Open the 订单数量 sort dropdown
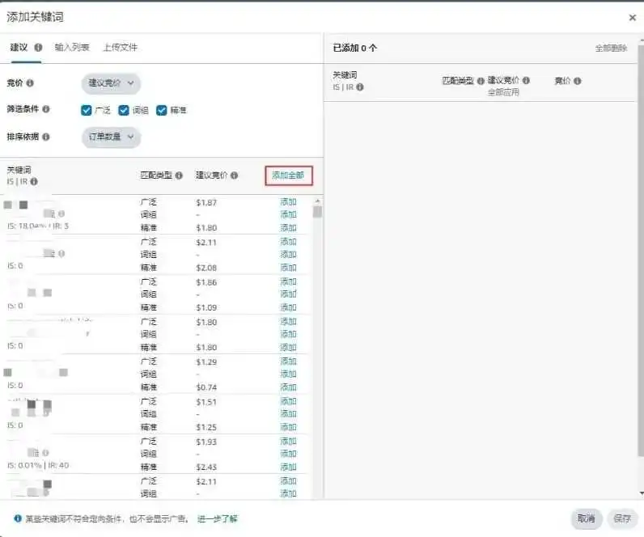 tap(111, 137)
